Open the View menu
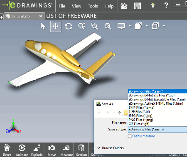The image size is (187, 157). [x=76, y=6]
